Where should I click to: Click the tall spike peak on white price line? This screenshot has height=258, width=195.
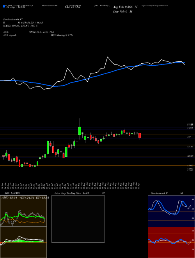(x=108, y=57)
